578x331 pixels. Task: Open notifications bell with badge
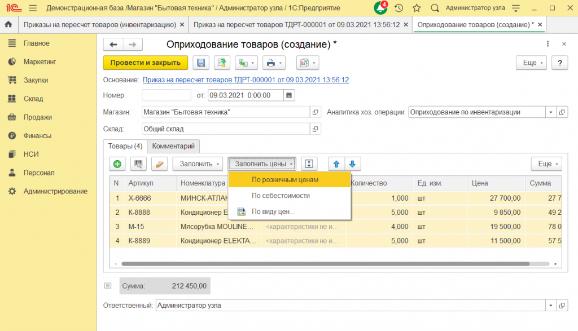380,8
